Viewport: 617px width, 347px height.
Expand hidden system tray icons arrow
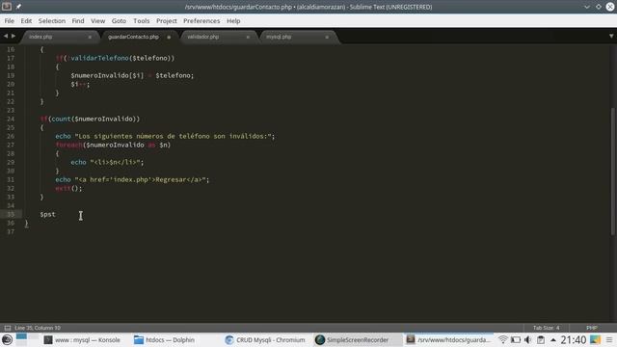pyautogui.click(x=553, y=340)
